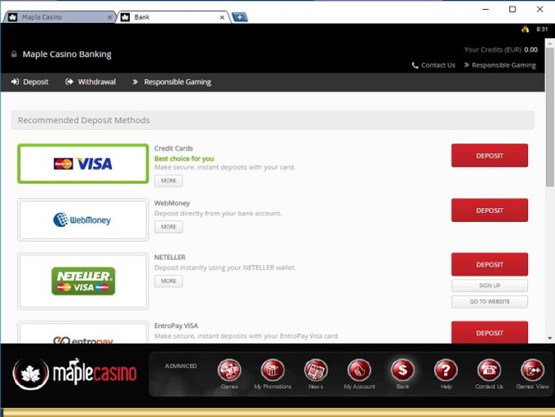Open the Games icon in bottom bar
Viewport: 555px width, 417px height.
229,371
